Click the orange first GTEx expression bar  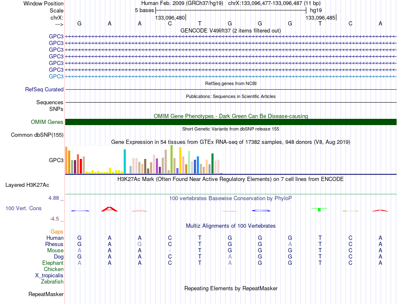point(66,160)
